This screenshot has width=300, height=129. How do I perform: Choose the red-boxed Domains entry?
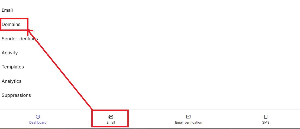pos(14,24)
